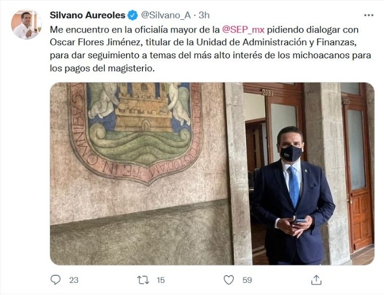Follow the @SEP_mx mention link
This screenshot has height=295, width=384.
[243, 30]
